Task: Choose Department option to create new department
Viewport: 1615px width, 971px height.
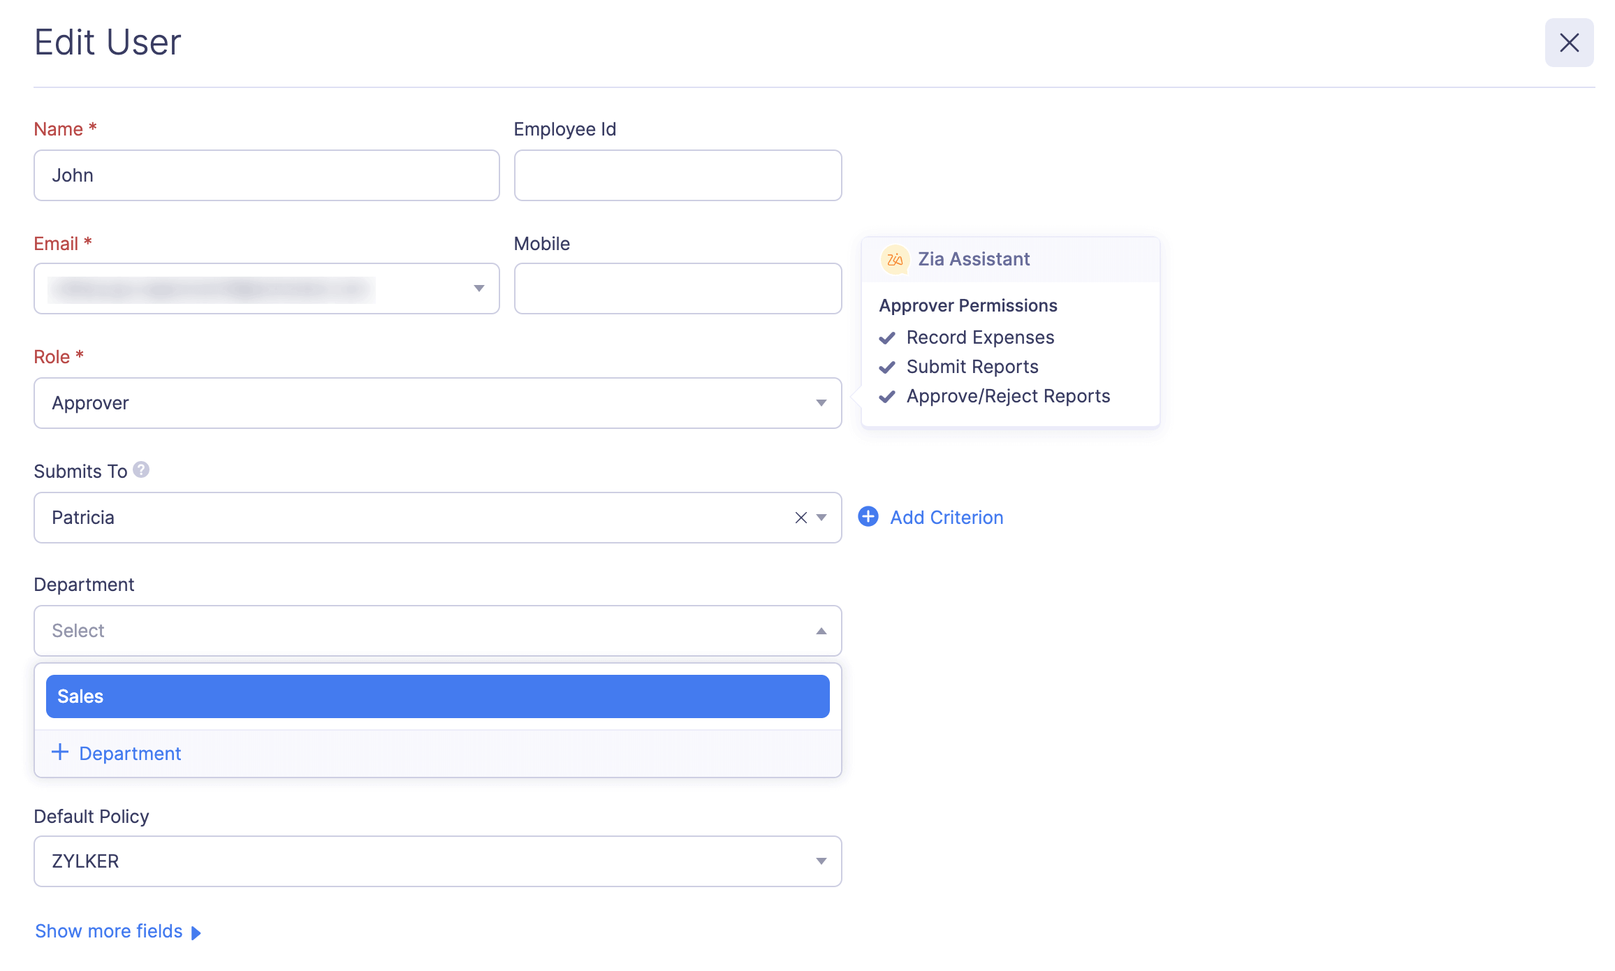Action: pyautogui.click(x=129, y=753)
